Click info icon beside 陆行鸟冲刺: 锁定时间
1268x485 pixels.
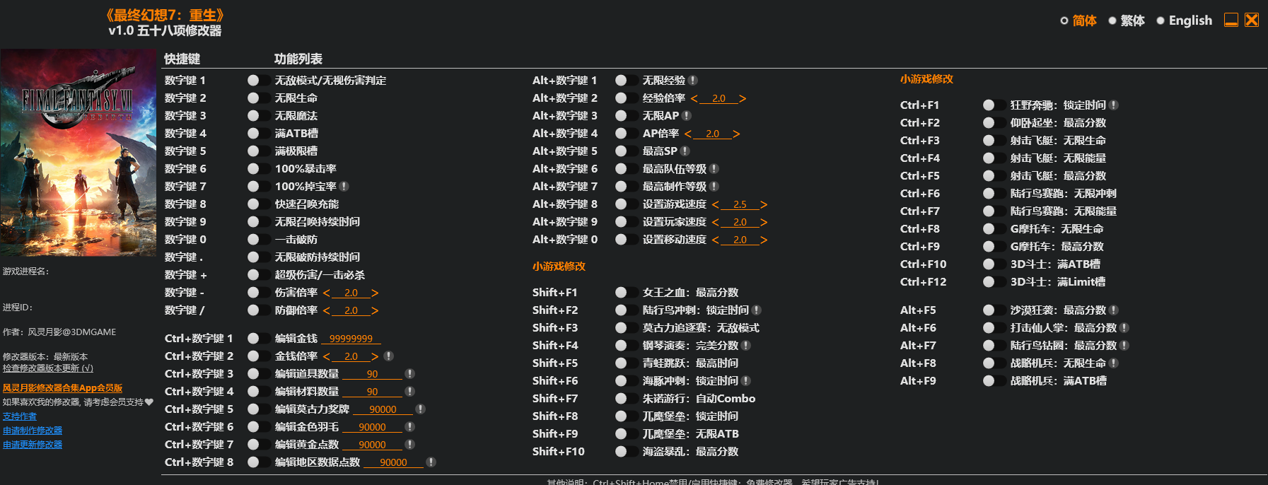click(757, 310)
